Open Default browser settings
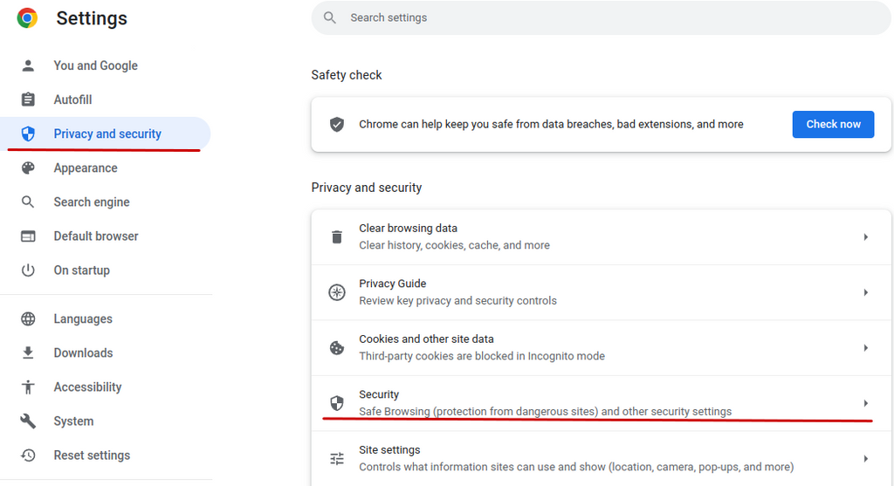This screenshot has height=486, width=894. pyautogui.click(x=106, y=236)
